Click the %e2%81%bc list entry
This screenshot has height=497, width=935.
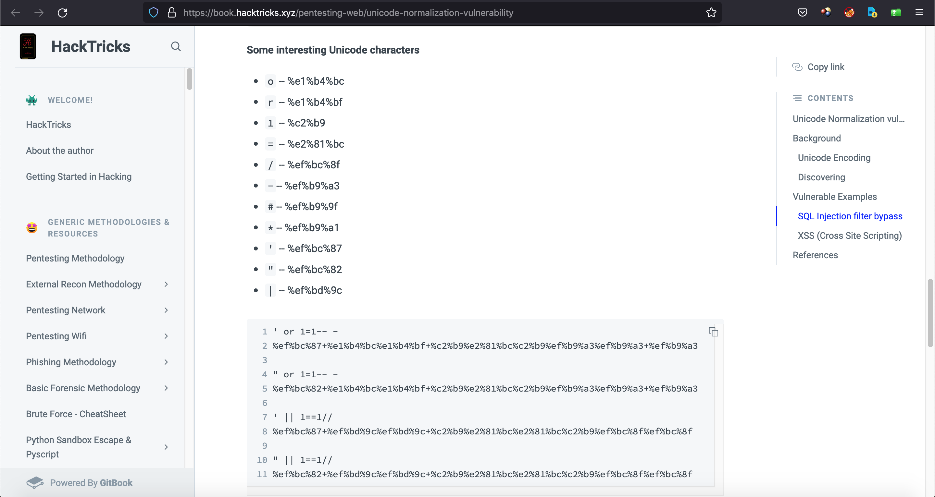click(x=304, y=144)
